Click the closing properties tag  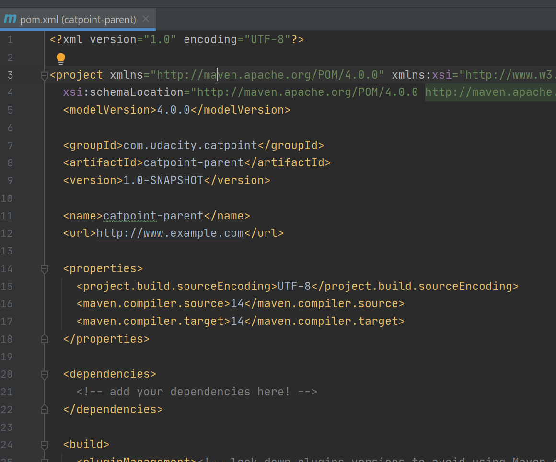[x=106, y=339]
